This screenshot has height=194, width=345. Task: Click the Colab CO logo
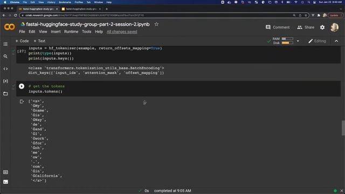click(x=10, y=27)
